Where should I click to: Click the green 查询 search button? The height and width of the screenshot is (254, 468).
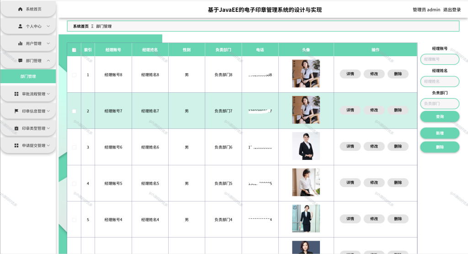point(440,116)
